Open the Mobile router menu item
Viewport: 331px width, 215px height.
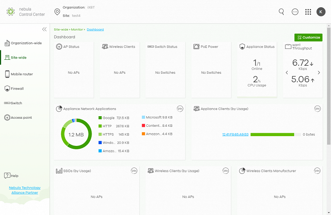click(22, 74)
